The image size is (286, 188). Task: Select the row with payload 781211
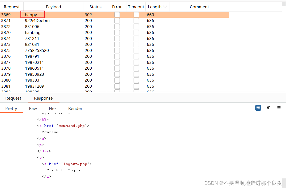(x=114, y=39)
